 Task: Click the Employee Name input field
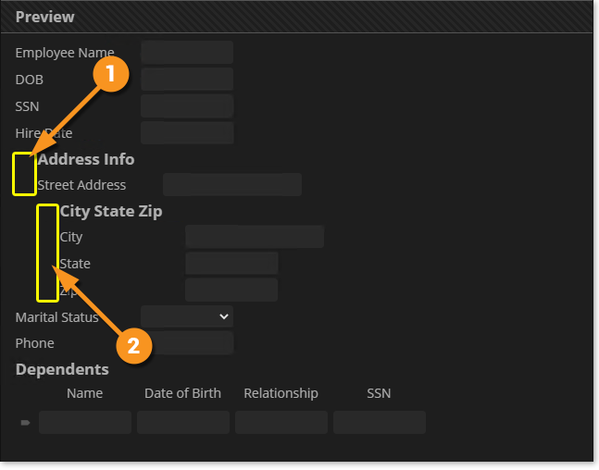click(187, 53)
